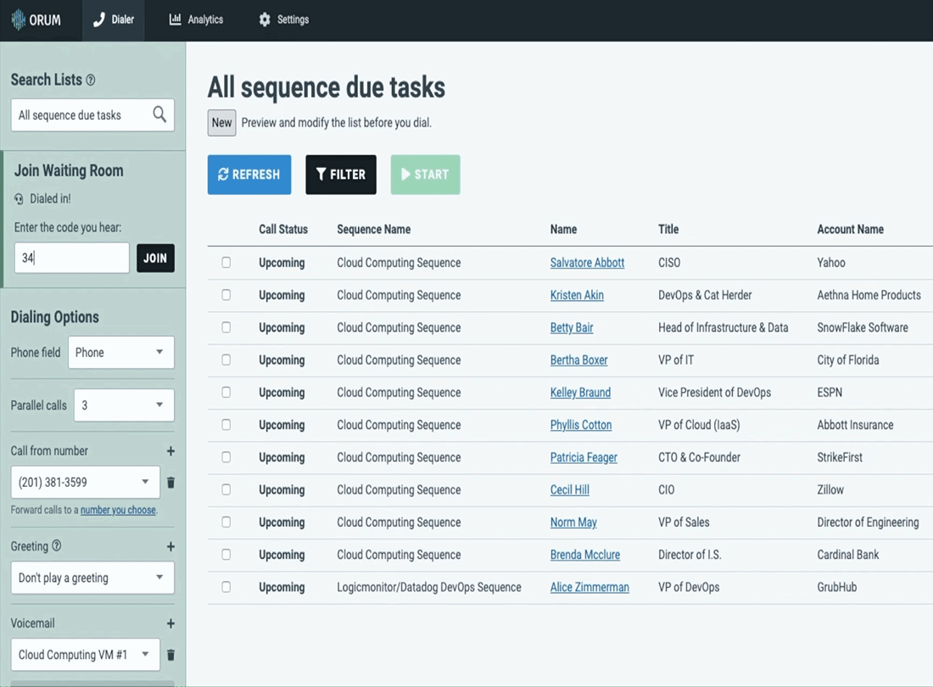Click the Account Name column header
The width and height of the screenshot is (933, 687).
[x=850, y=229]
